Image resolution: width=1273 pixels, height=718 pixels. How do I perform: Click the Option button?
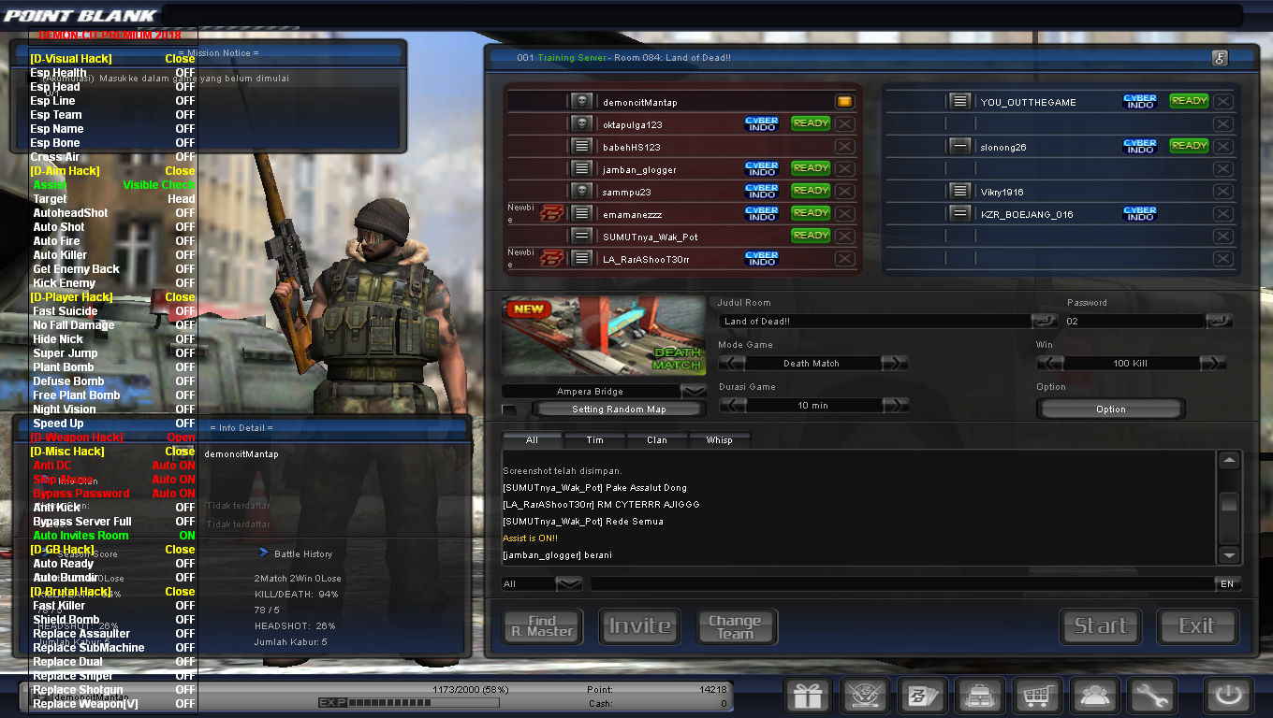pos(1111,409)
